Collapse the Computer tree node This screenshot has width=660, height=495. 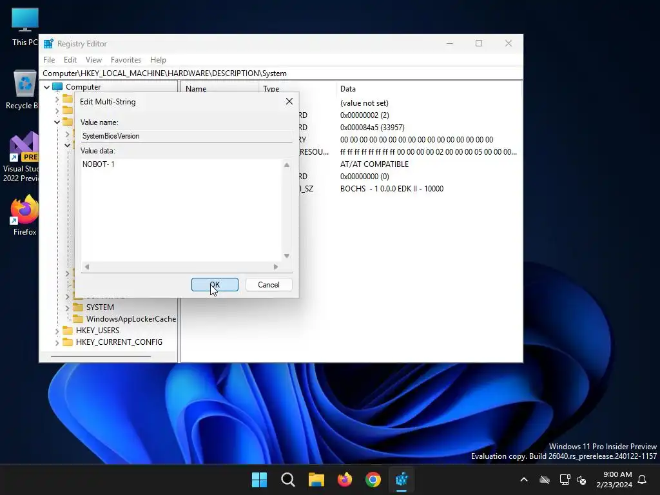tap(46, 87)
